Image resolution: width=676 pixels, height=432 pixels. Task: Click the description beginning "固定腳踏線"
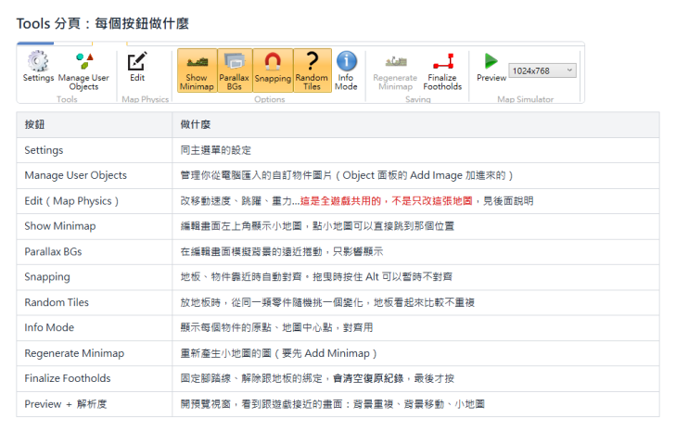coord(317,378)
